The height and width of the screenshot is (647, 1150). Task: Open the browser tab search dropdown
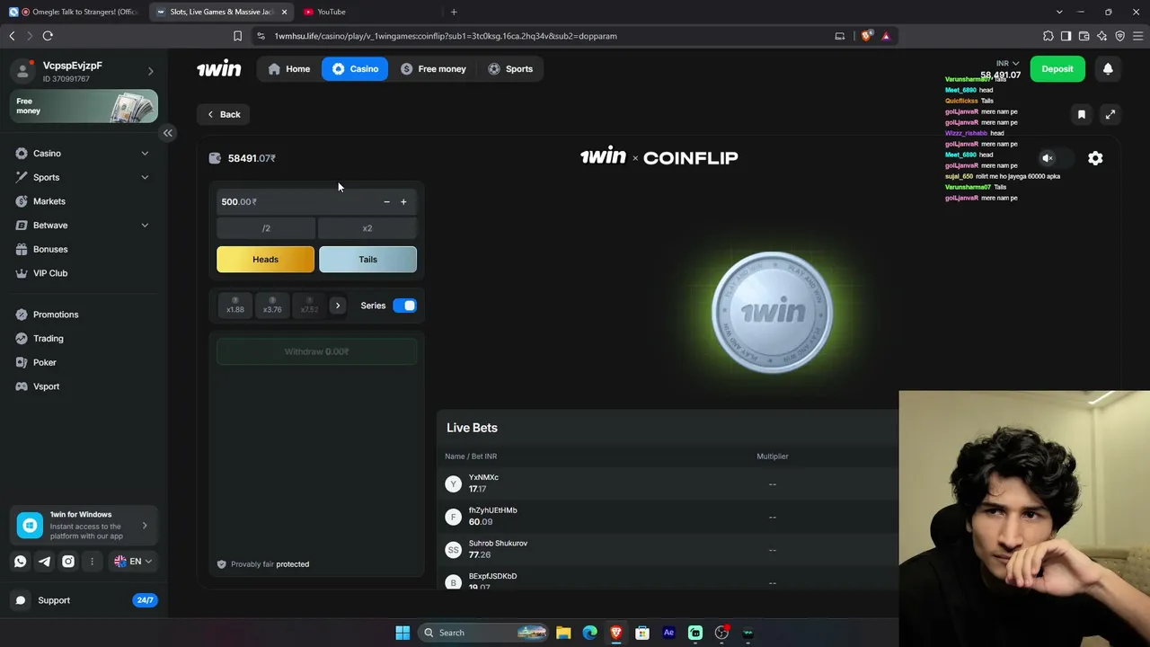(x=1060, y=12)
